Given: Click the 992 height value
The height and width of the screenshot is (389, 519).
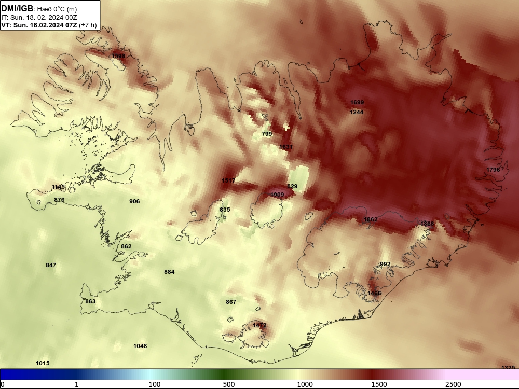Looking at the screenshot, I should click(x=385, y=265).
